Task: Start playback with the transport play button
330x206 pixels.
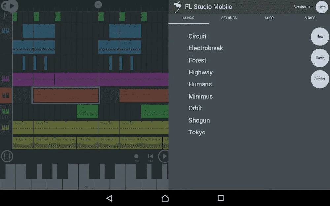Action: pos(164,156)
